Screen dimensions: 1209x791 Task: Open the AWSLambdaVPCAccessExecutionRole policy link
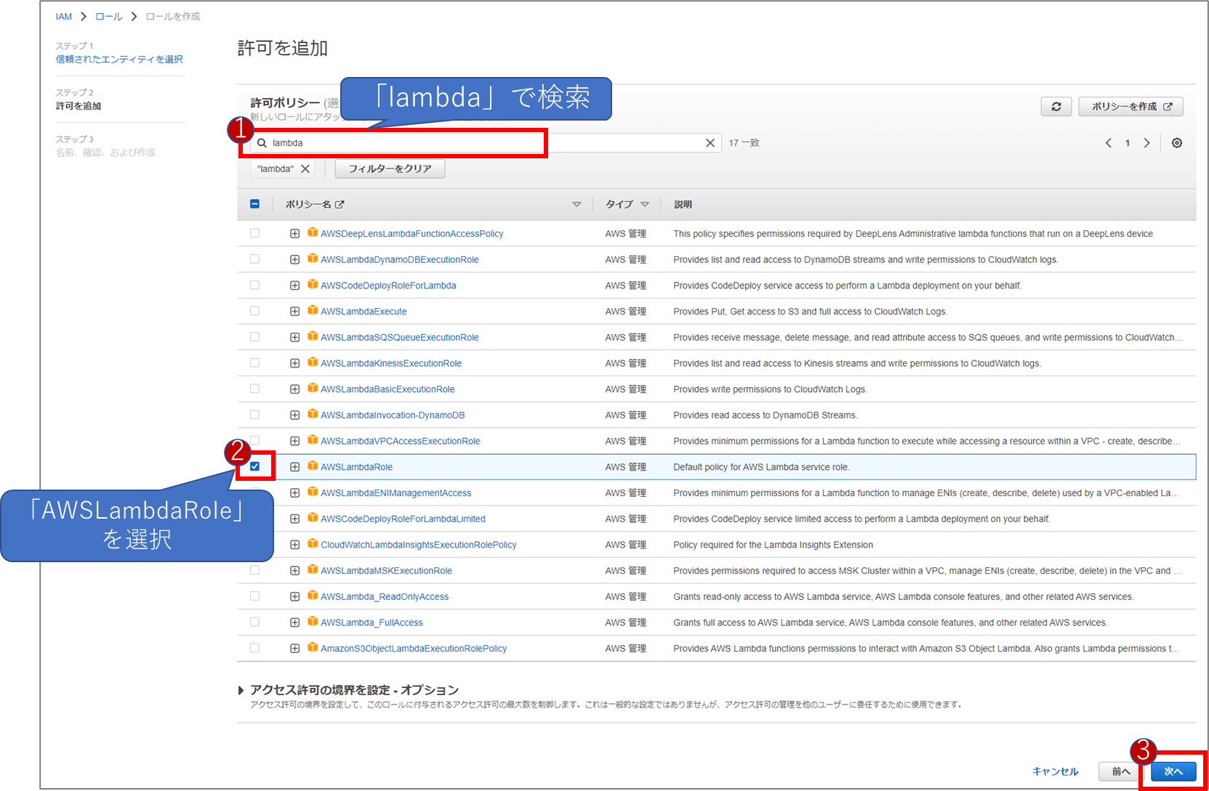point(401,441)
